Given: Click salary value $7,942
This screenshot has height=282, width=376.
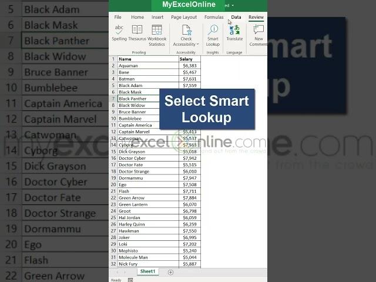Looking at the screenshot, I should point(189,158).
